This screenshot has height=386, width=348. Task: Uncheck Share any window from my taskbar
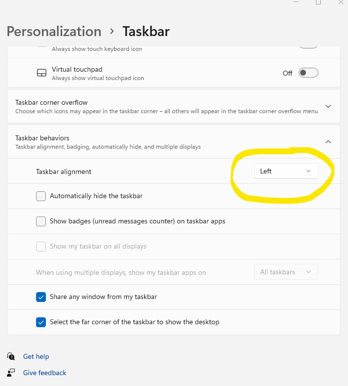click(41, 297)
